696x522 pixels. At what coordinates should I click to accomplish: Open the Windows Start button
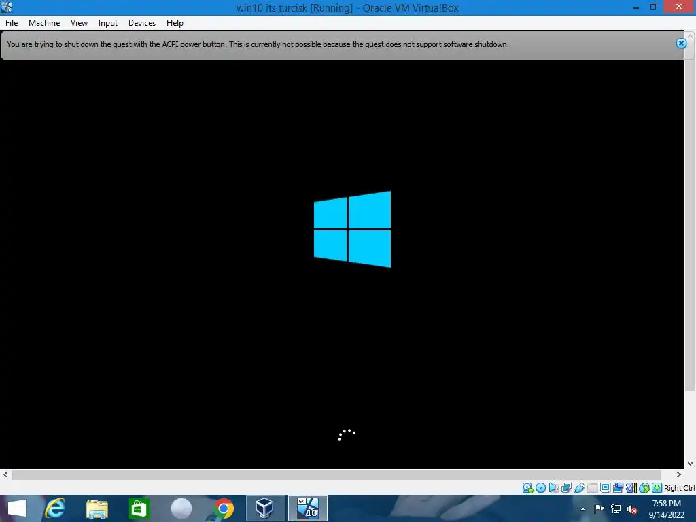click(x=17, y=508)
